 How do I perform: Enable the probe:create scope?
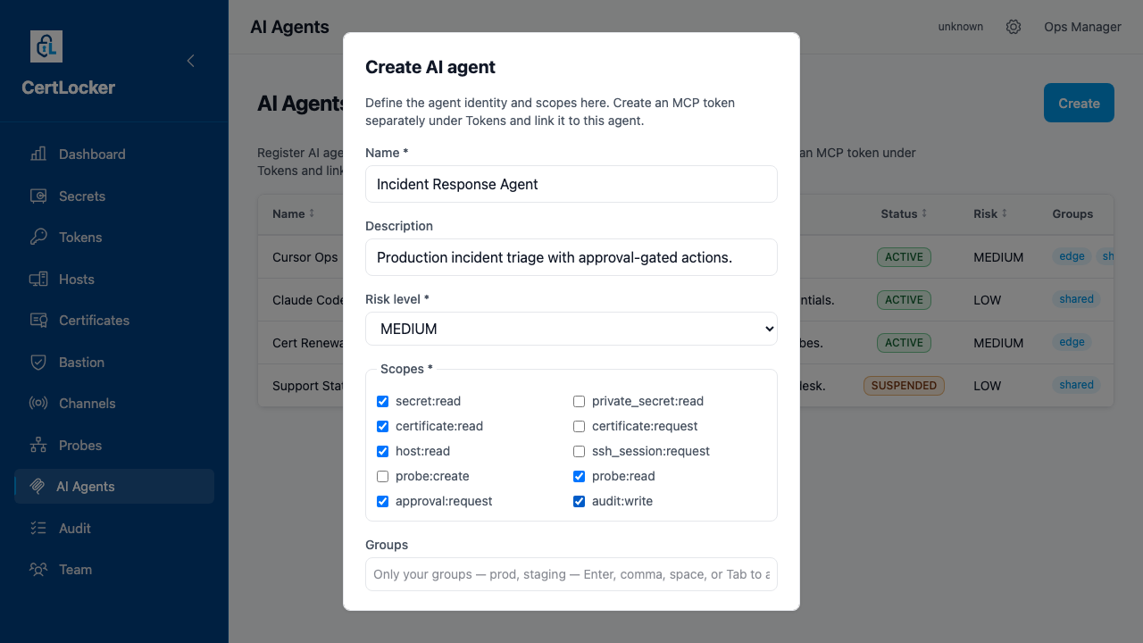coord(383,476)
